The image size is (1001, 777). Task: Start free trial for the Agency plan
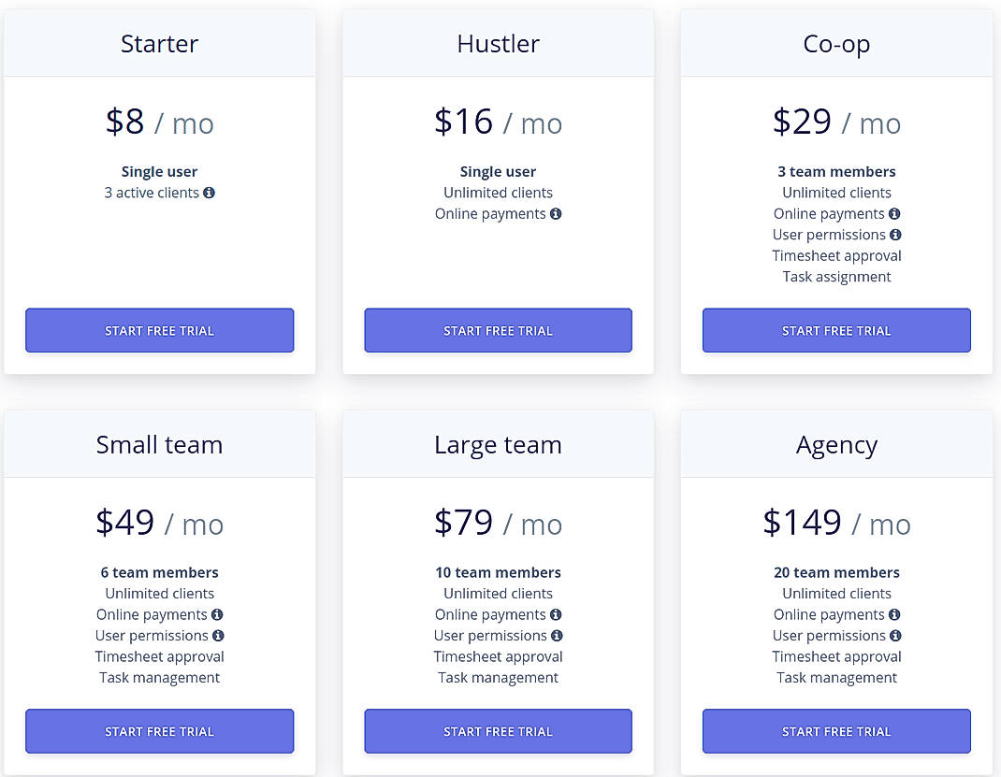point(835,731)
